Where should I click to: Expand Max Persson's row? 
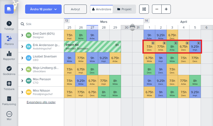[x=22, y=80]
